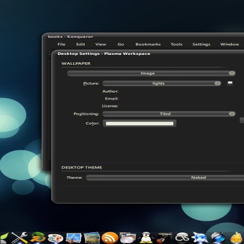Open the photo gallery stack dock icon

click(91, 238)
